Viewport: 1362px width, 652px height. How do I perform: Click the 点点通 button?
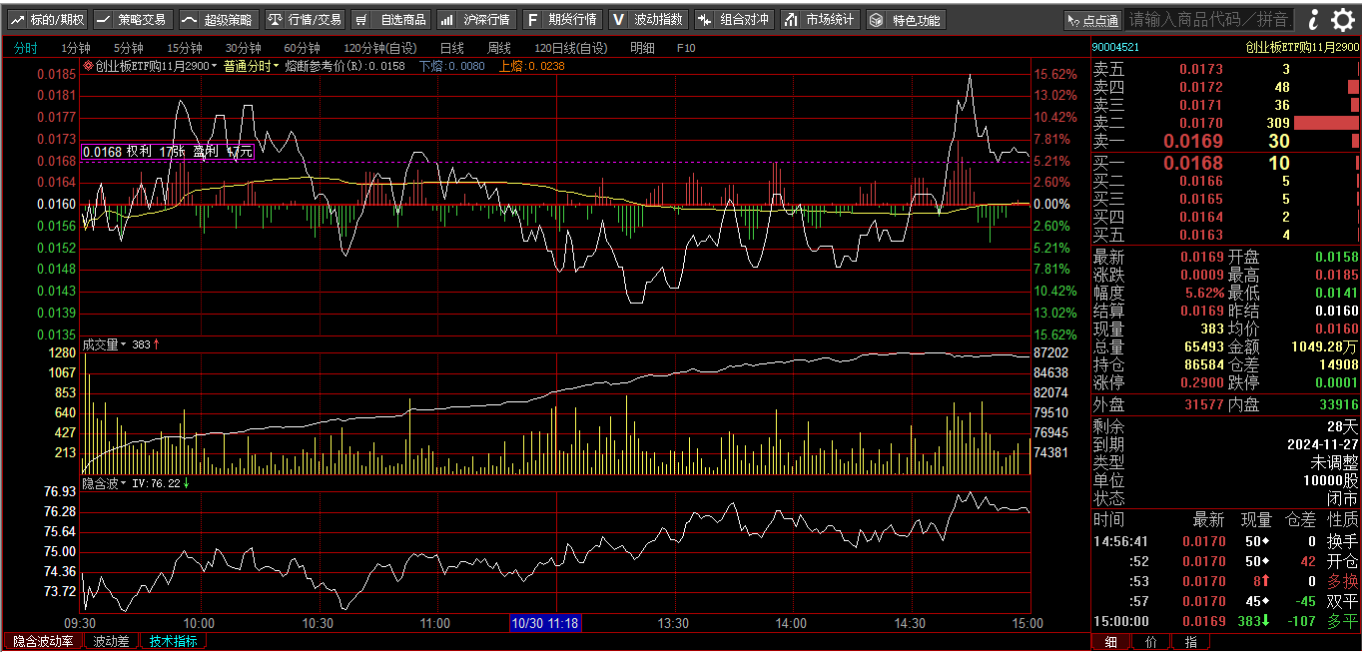click(x=1092, y=20)
